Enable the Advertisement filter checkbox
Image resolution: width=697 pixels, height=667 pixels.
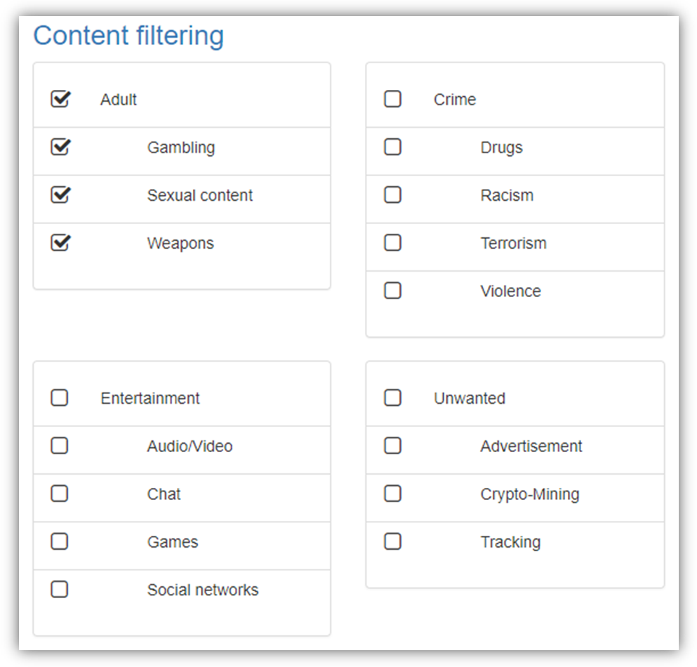click(x=393, y=446)
